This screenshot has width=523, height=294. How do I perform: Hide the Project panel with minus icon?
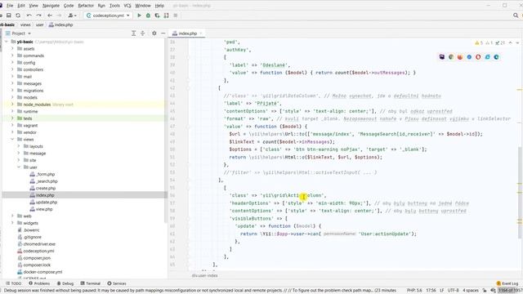(163, 33)
